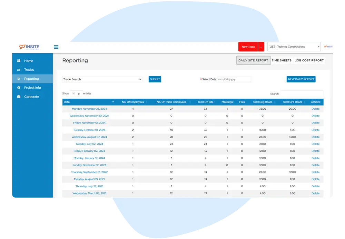Viewport: 345px width, 239px height.
Task: Click the Select Date input field
Action: [234, 79]
